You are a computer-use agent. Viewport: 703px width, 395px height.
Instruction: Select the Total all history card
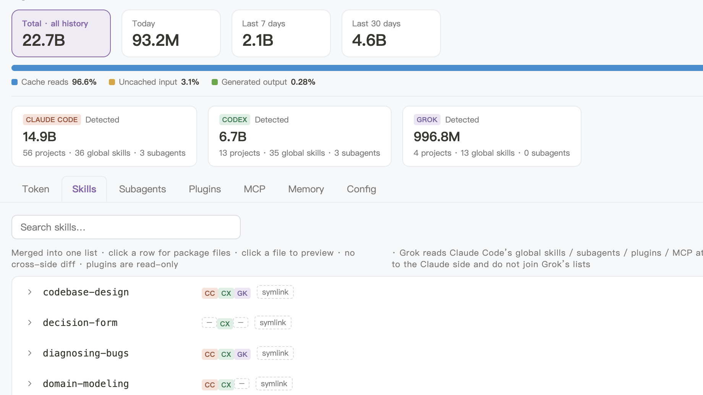click(61, 34)
